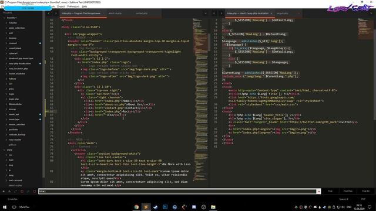
Task: Click ENG language indicator in tray
Action: [349, 207]
